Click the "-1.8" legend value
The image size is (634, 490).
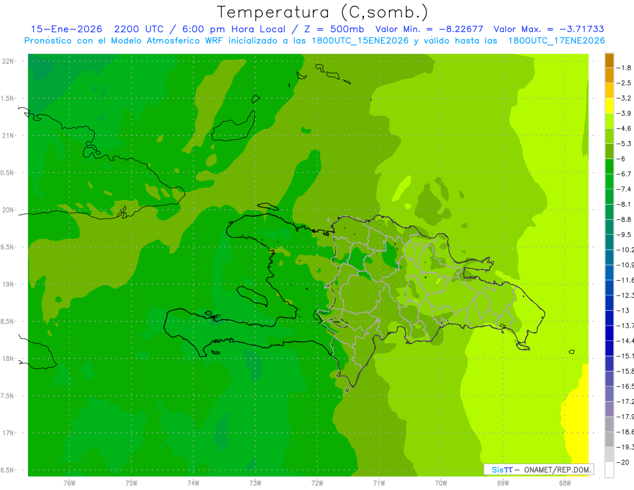click(x=624, y=68)
